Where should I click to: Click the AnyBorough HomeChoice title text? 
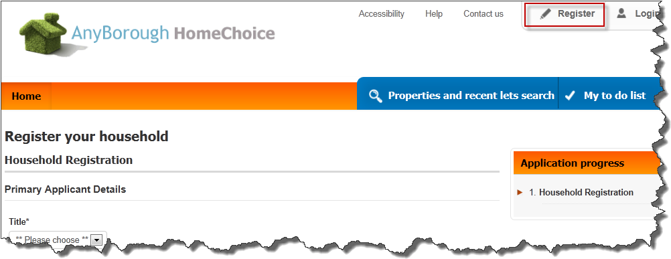(173, 33)
